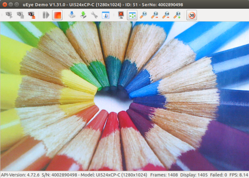Image resolution: width=249 pixels, height=178 pixels.
Task: Click toolbar drag handle before monitor icon
Action: [113, 15]
